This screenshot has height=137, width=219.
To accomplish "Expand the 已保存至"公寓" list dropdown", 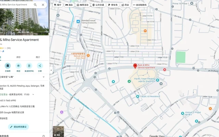I will point(43,77).
